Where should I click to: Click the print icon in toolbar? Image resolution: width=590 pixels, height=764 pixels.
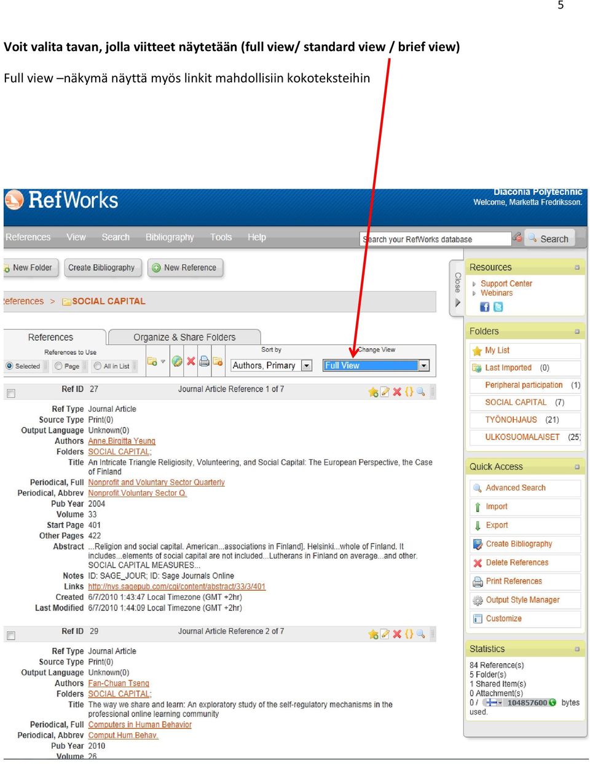click(205, 361)
